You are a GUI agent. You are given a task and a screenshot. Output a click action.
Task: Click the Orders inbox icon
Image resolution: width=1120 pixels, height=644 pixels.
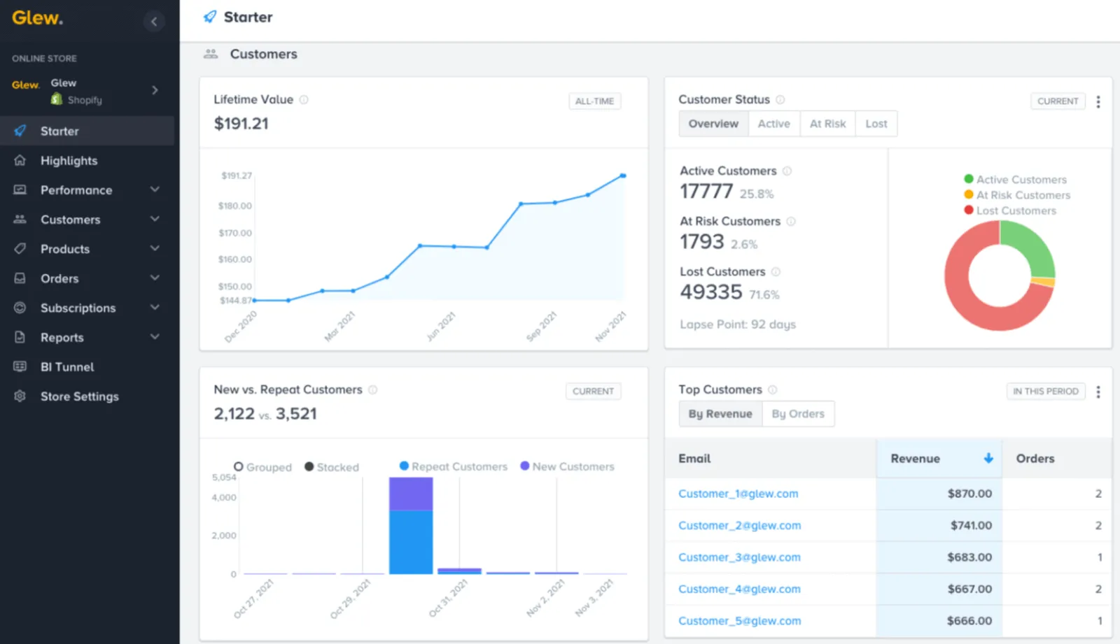click(20, 278)
